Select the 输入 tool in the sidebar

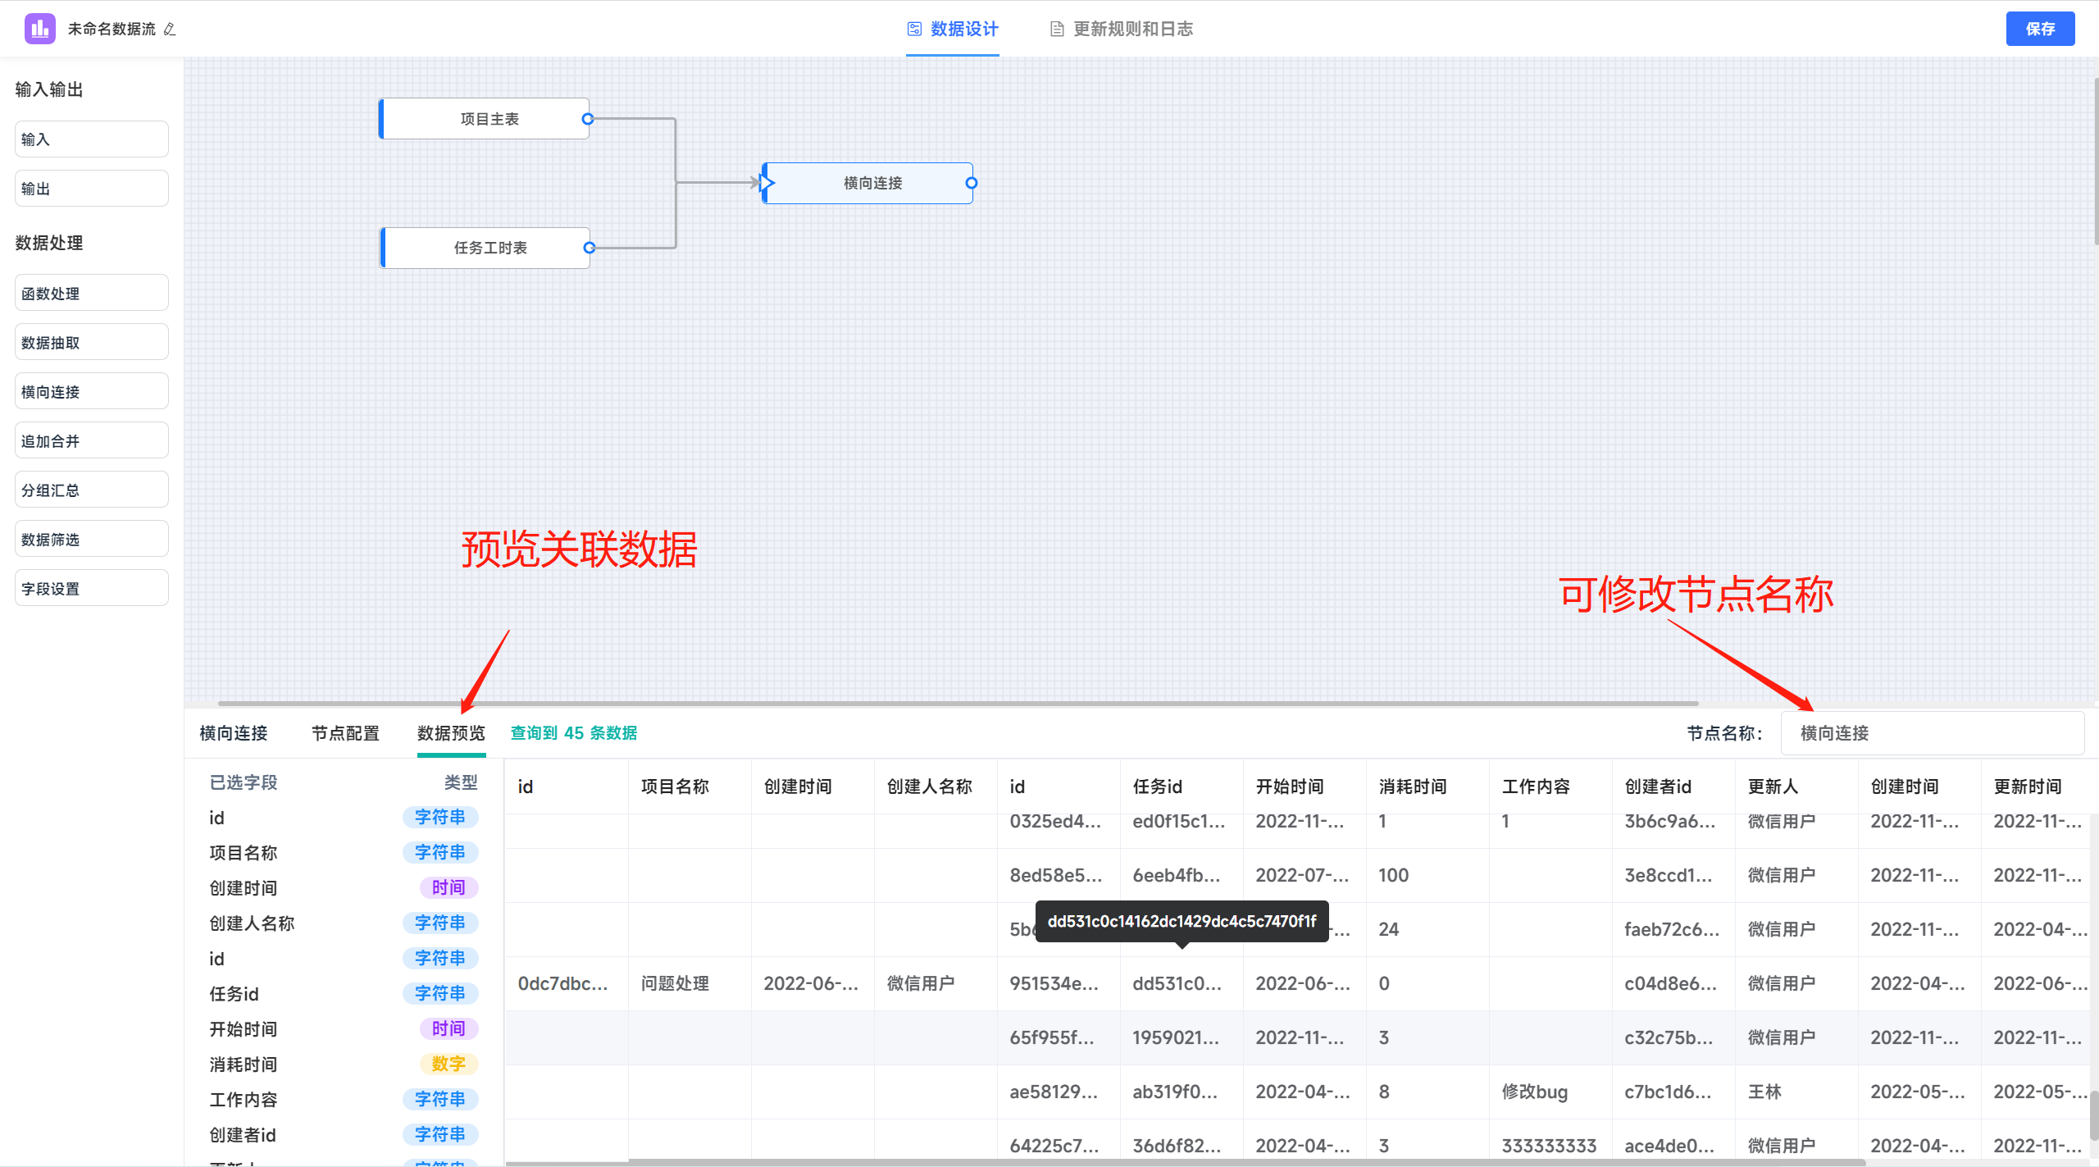[x=91, y=139]
